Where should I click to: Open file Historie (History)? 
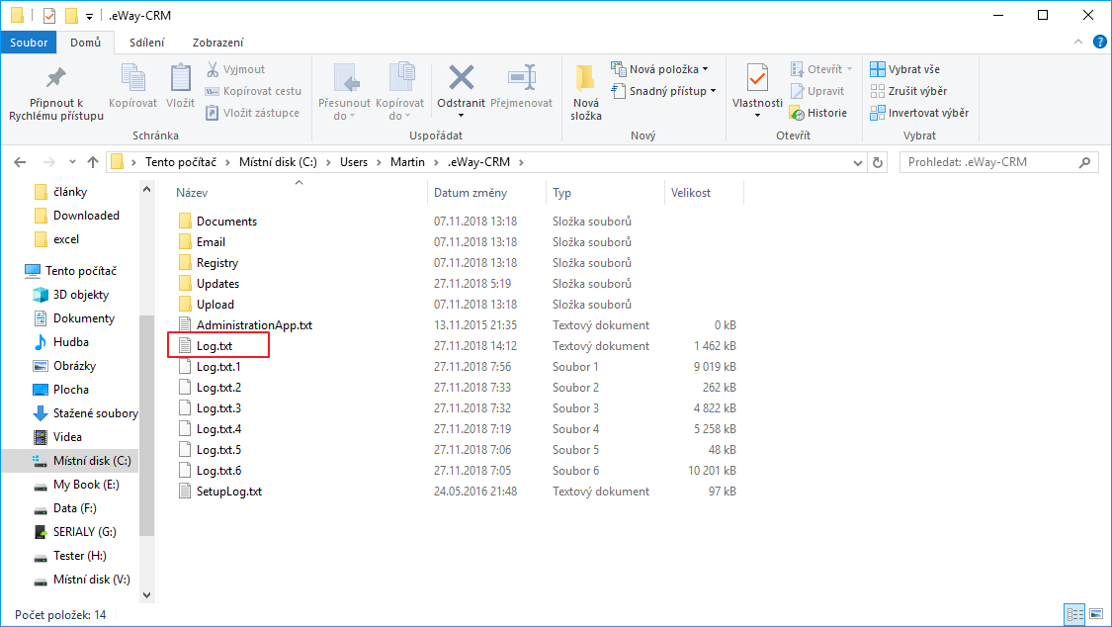(x=818, y=113)
